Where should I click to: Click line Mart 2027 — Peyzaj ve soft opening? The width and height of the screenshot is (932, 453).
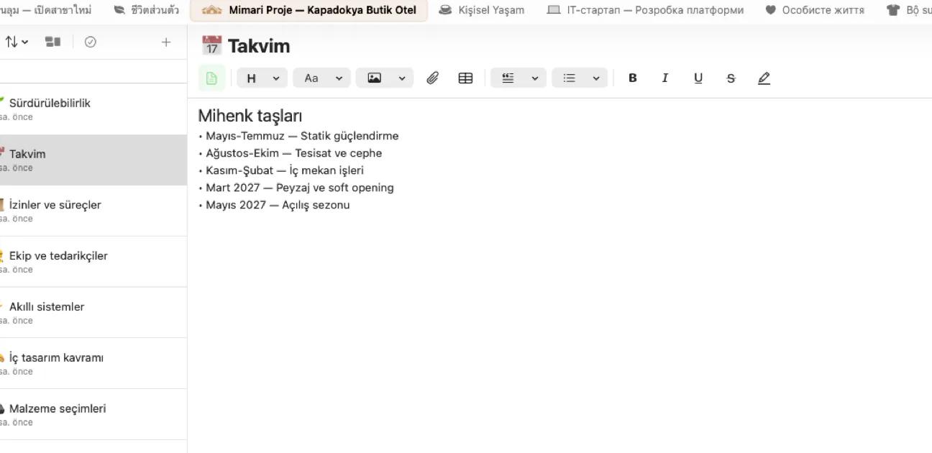pyautogui.click(x=300, y=188)
